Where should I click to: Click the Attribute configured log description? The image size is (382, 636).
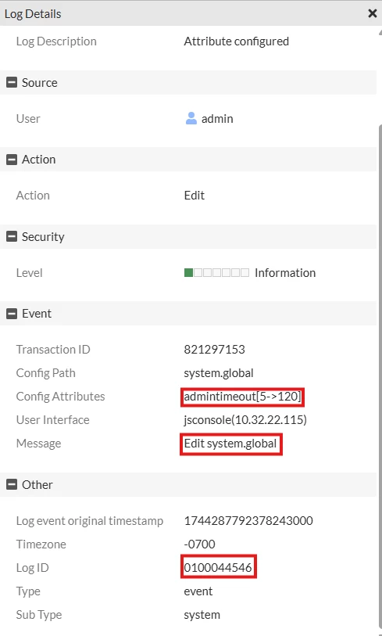point(236,41)
